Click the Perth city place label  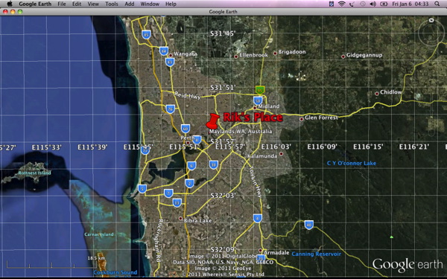[x=187, y=138]
